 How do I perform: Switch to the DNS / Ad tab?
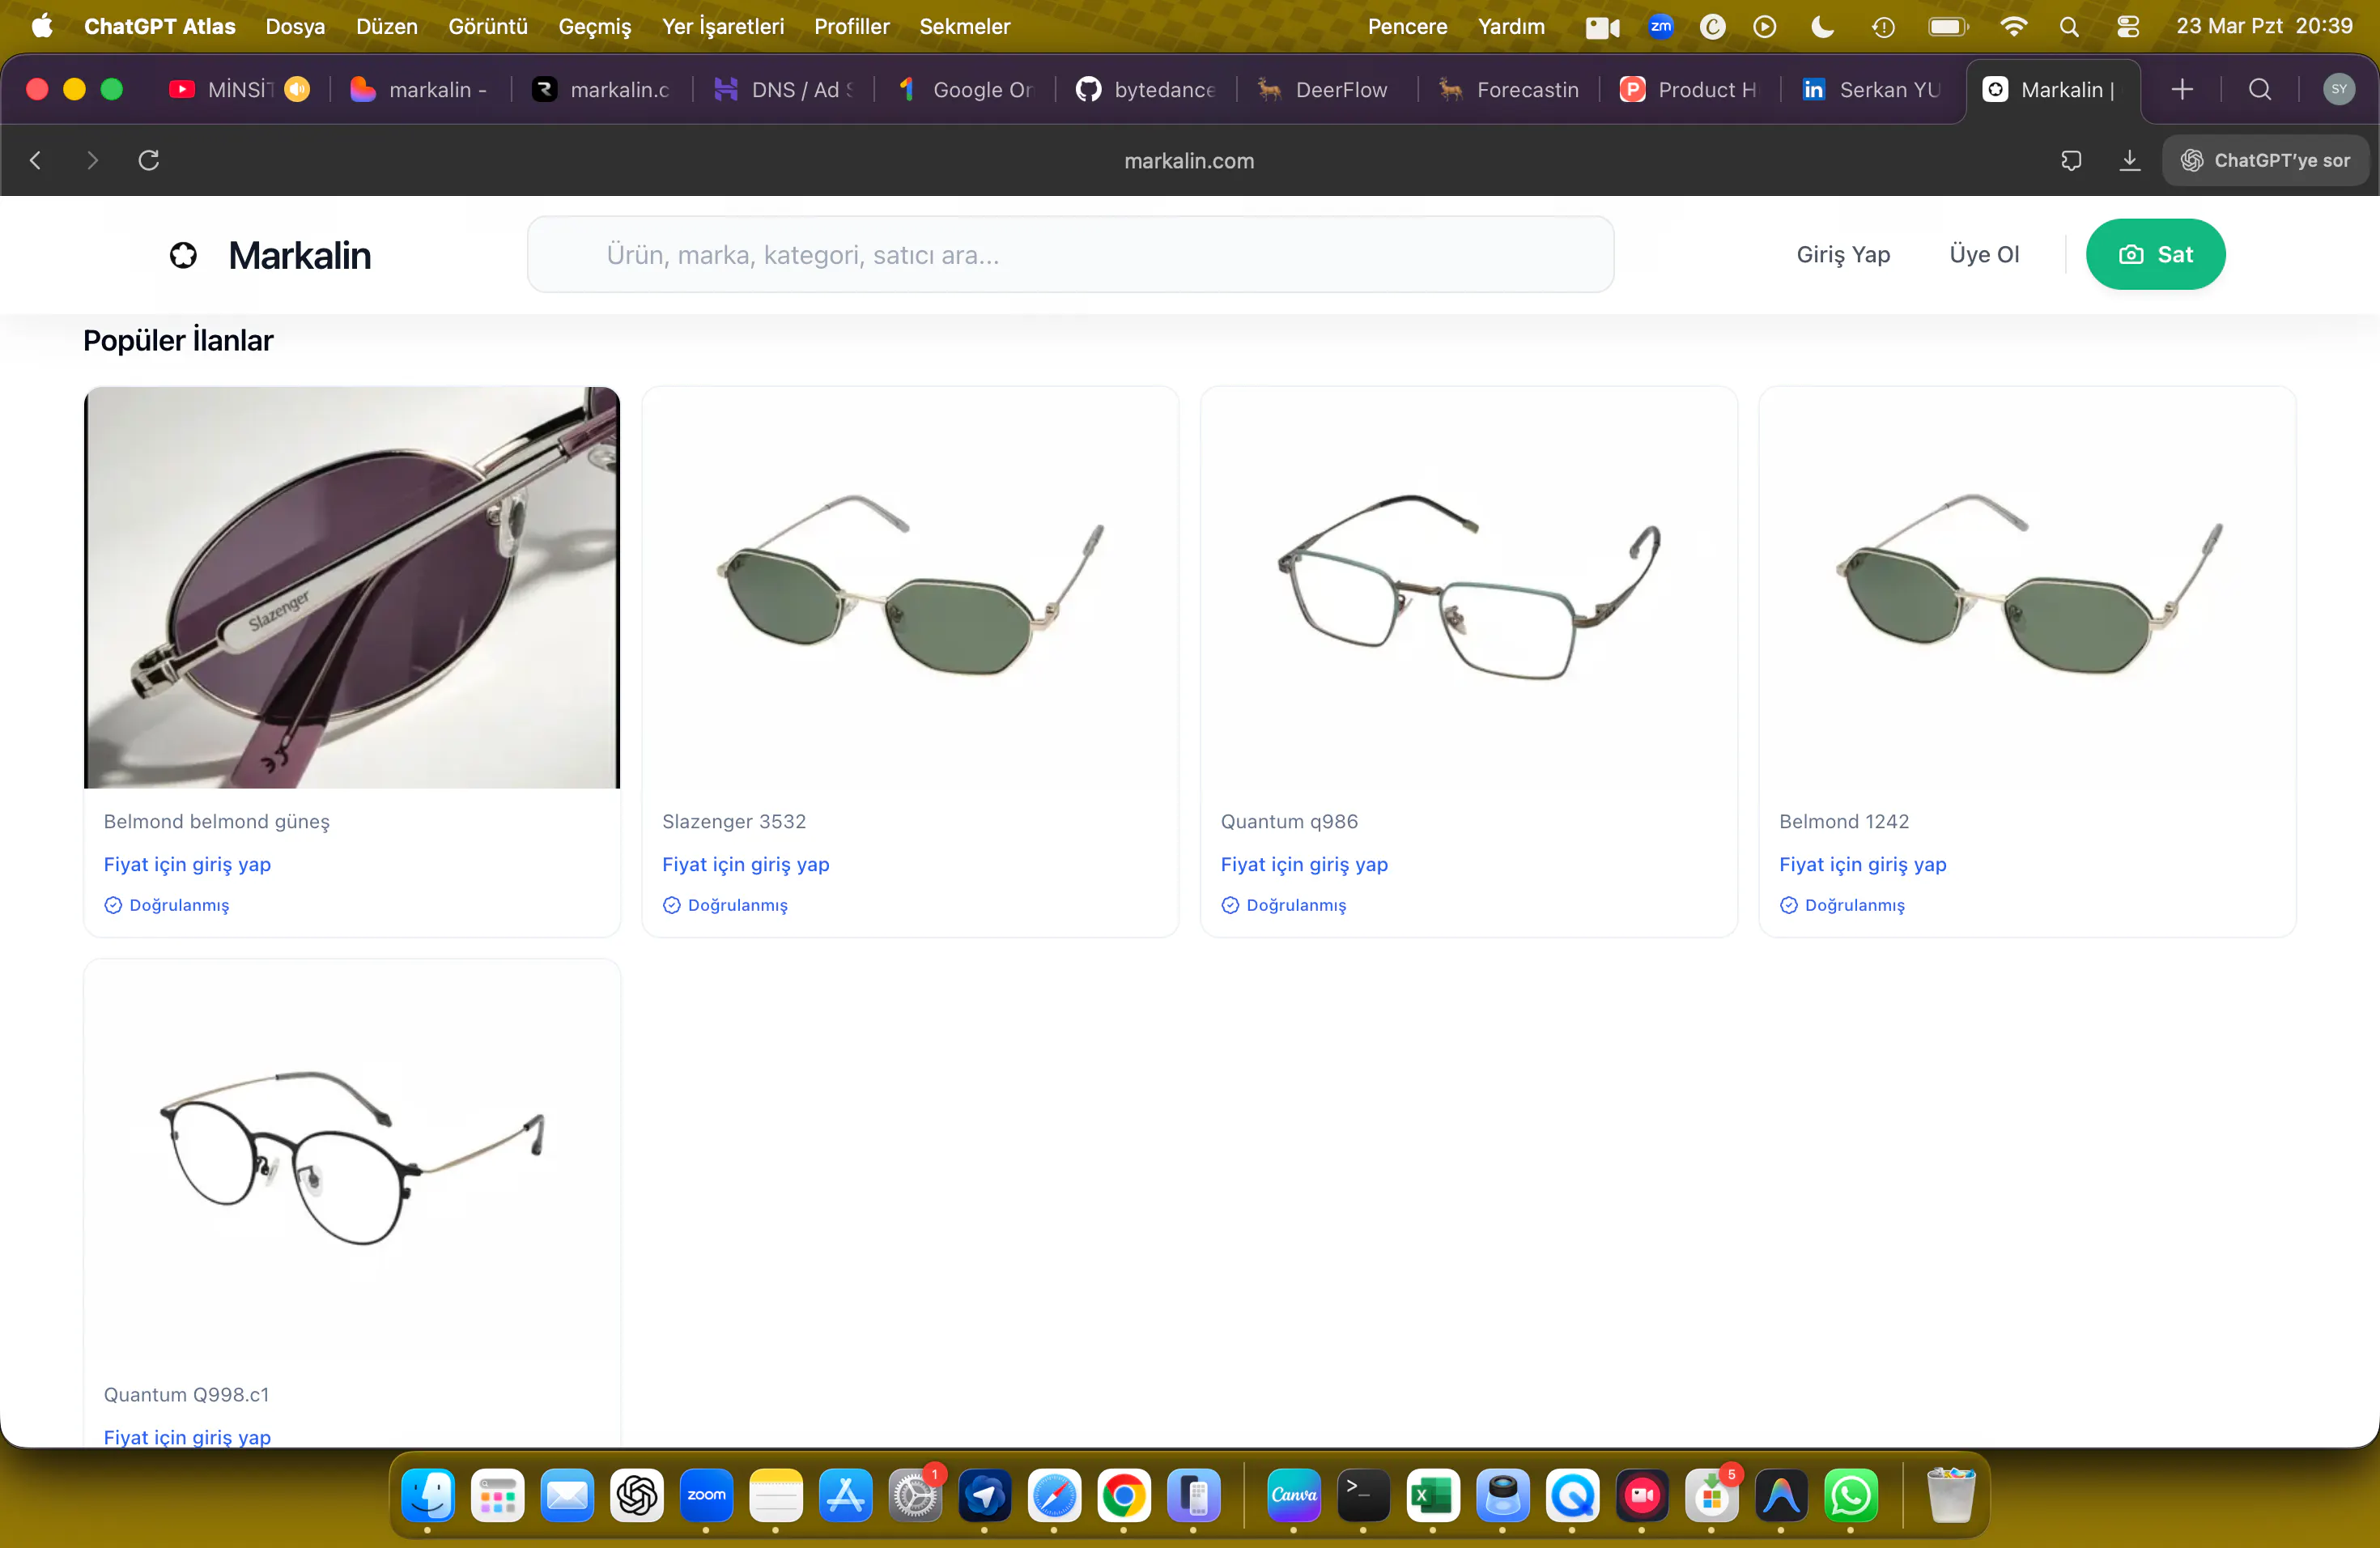click(784, 89)
